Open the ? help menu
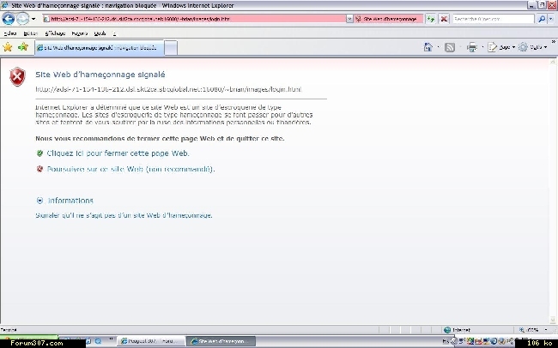 coord(114,33)
